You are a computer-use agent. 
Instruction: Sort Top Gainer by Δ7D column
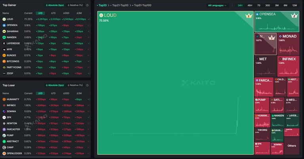pos(53,13)
